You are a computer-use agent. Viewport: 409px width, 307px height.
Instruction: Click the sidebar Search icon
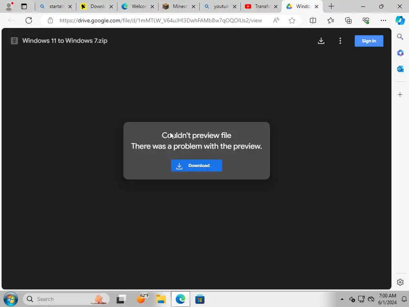400,37
